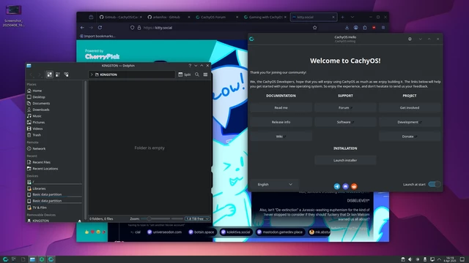Click the Donate button
Screen dimensions: 469x263
pos(410,137)
